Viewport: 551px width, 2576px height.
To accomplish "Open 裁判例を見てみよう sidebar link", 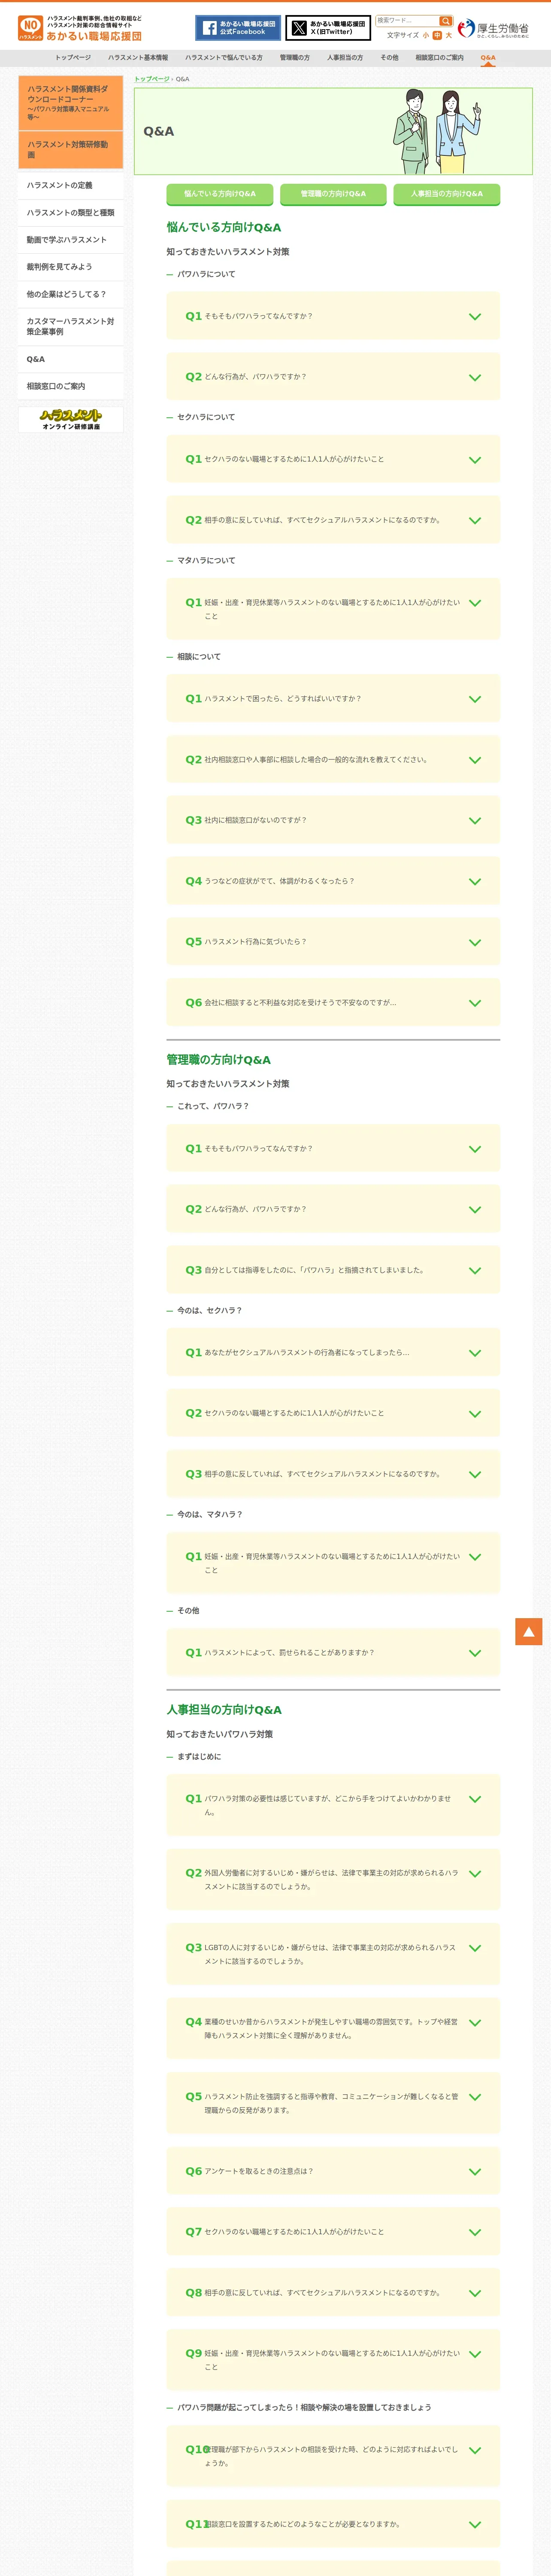I will click(x=71, y=267).
